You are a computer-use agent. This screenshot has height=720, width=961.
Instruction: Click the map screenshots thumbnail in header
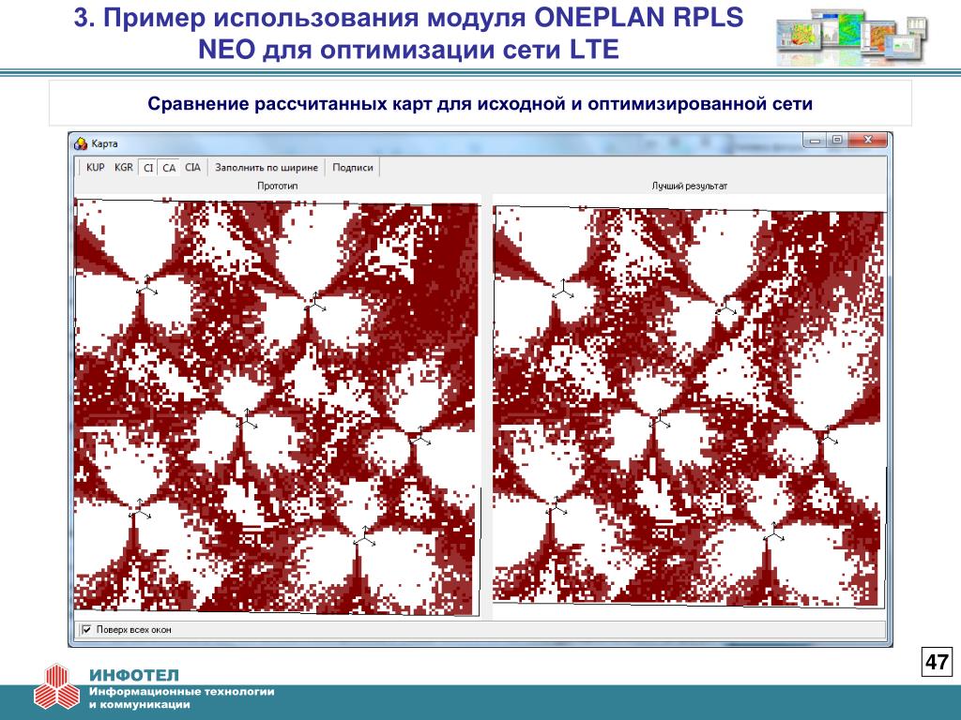click(x=852, y=37)
